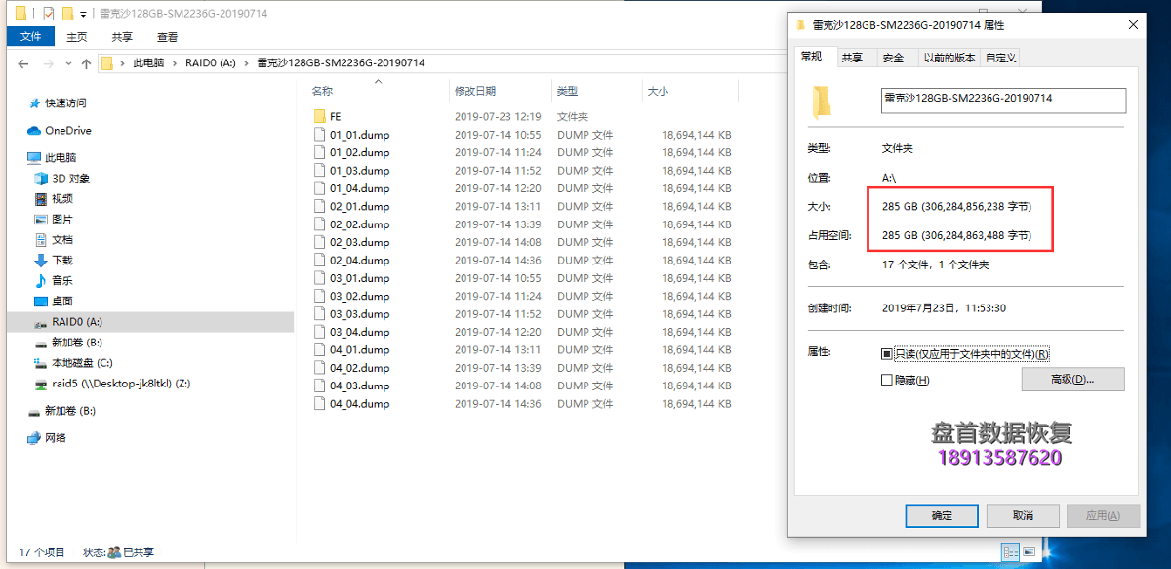Image resolution: width=1171 pixels, height=569 pixels.
Task: Open the recent locations dropdown arrow
Action: pos(67,63)
